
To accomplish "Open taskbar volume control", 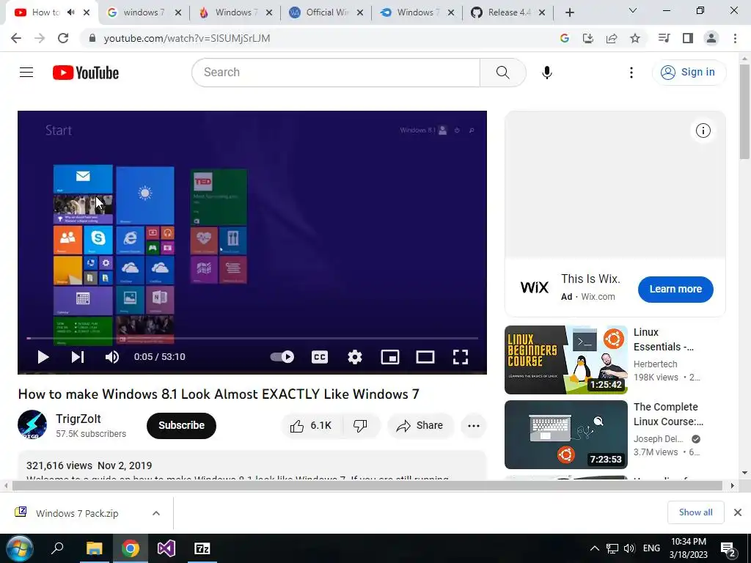I will click(629, 548).
